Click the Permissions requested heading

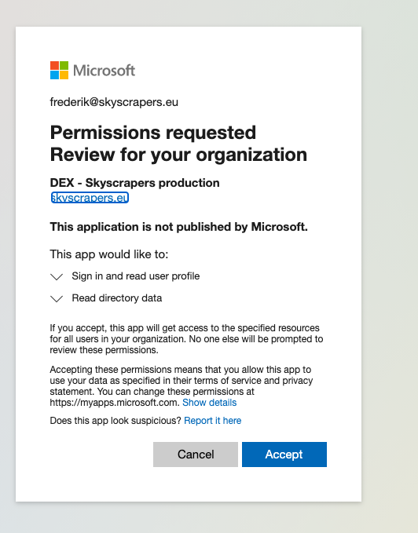tap(153, 132)
